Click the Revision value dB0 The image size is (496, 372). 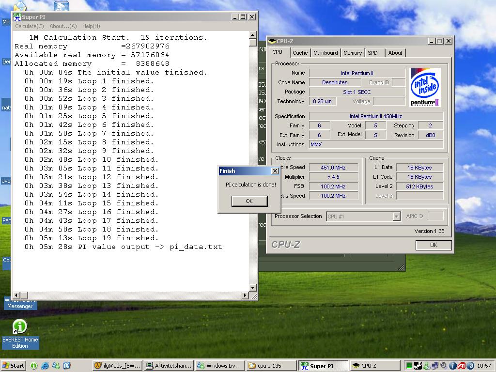(430, 135)
